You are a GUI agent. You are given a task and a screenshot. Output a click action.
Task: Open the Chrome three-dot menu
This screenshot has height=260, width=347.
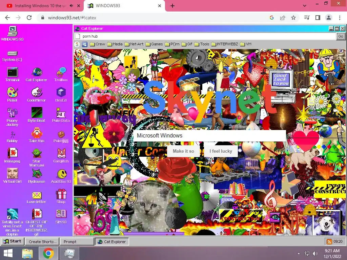[x=340, y=18]
